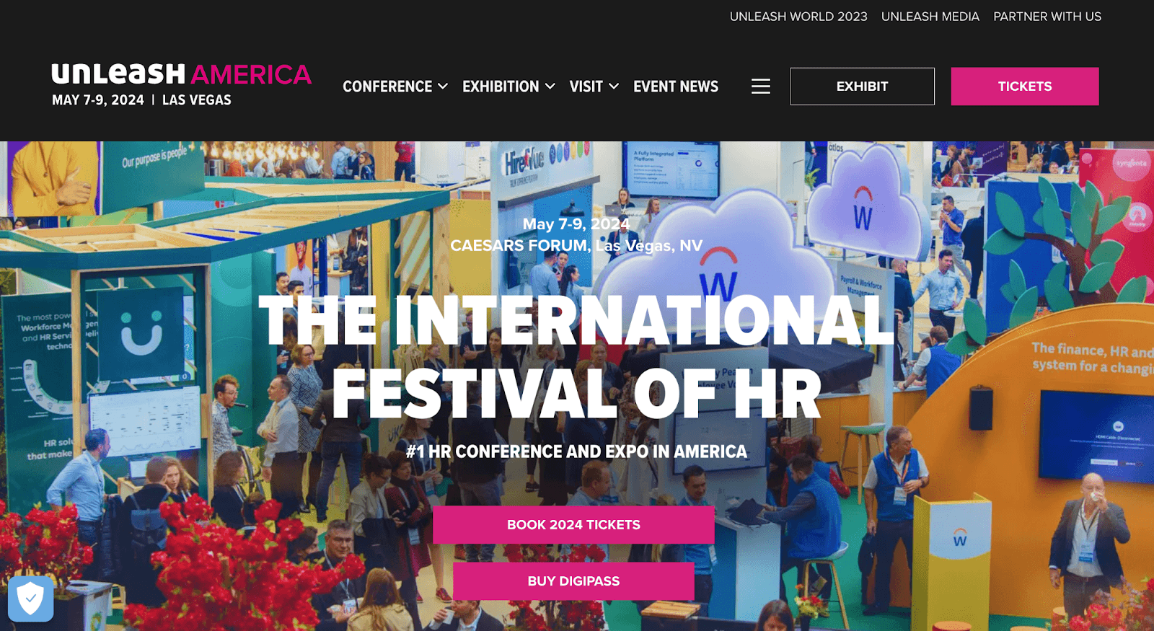Click the Unleash America logo

(181, 74)
